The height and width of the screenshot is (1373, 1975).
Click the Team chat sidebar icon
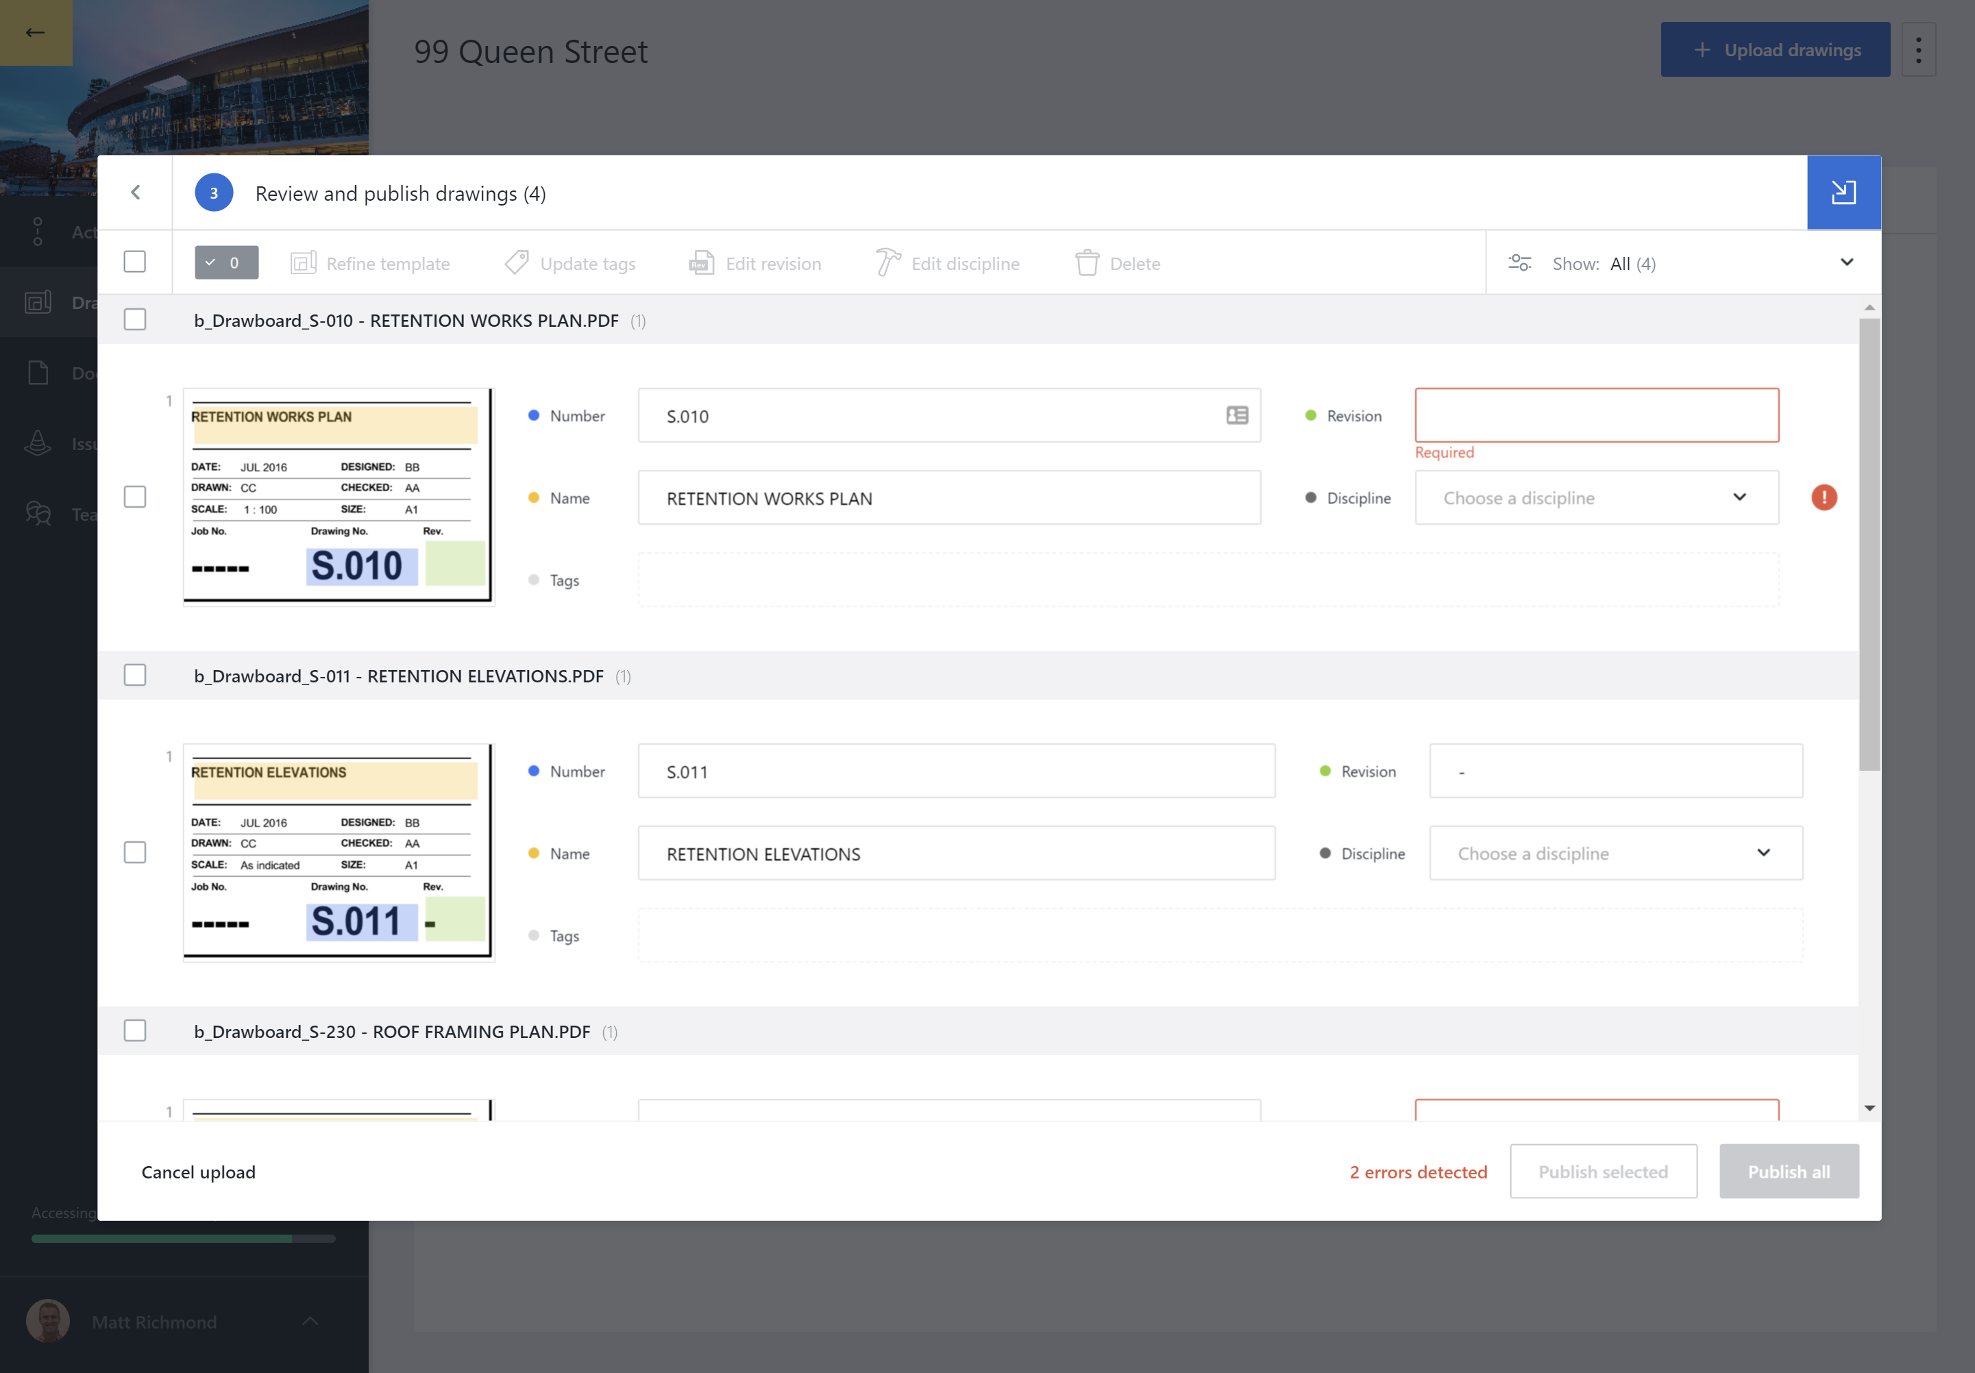(38, 514)
